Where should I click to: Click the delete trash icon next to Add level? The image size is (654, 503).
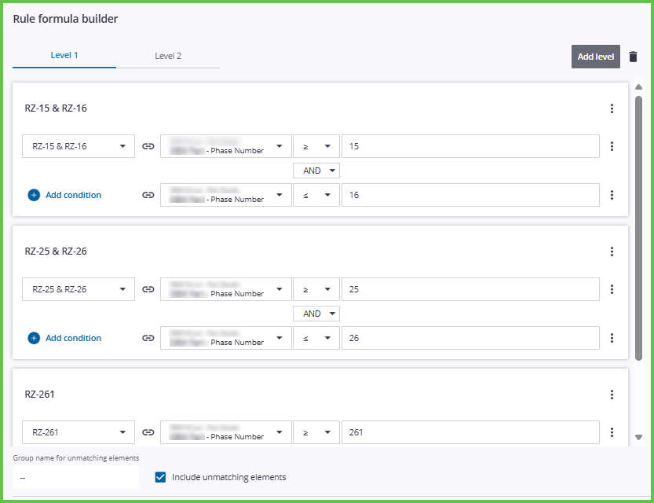pos(633,57)
